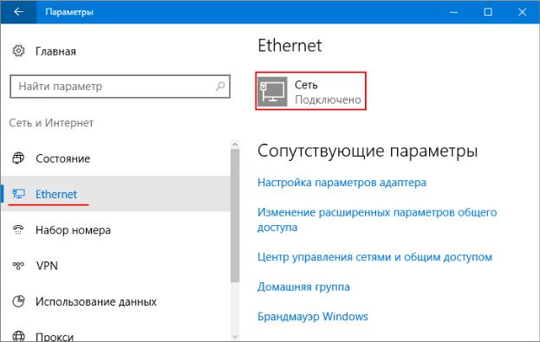The image size is (540, 342).
Task: Open Настройка параметров адаптера link
Action: pos(342,183)
